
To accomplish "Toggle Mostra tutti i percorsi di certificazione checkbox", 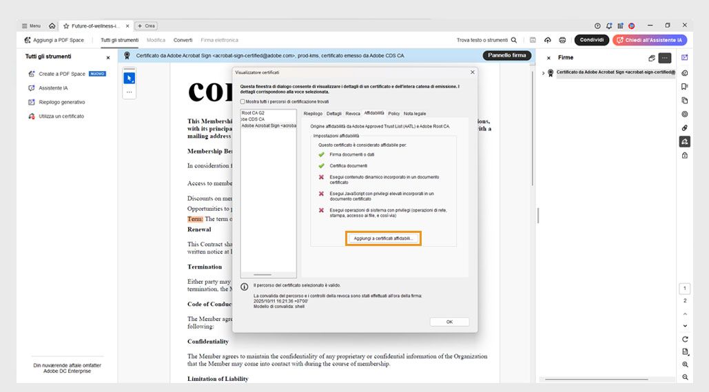I will 243,102.
